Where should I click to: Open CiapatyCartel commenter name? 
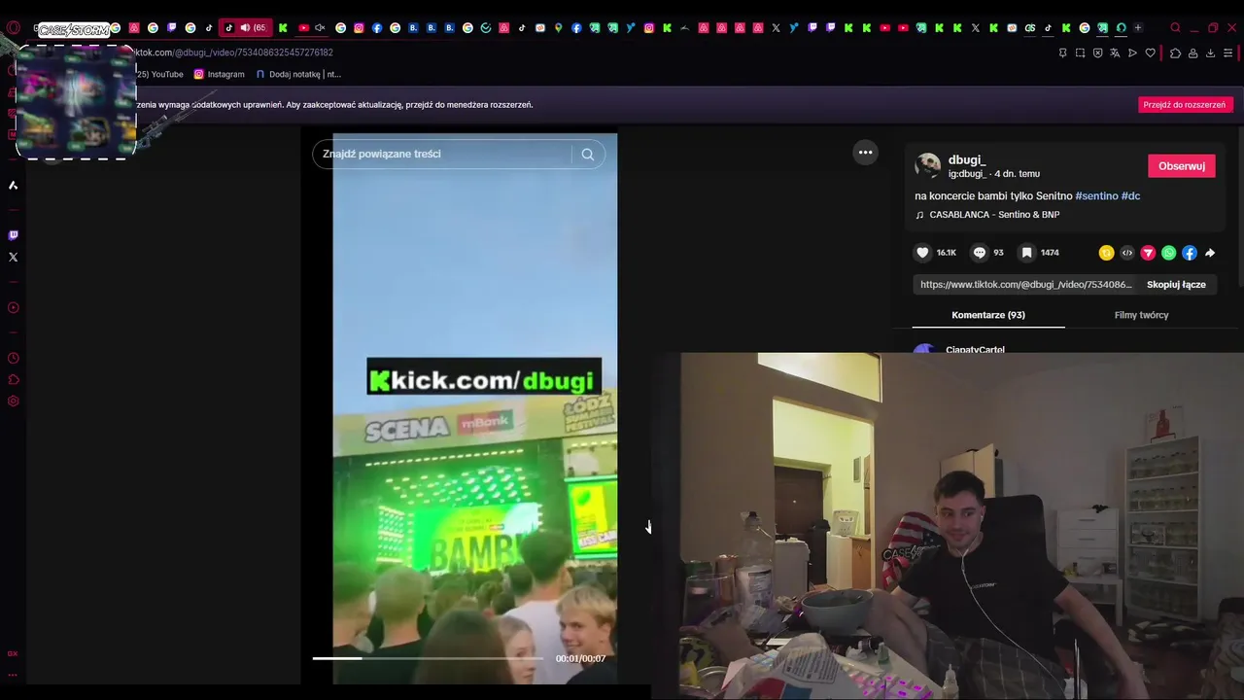975,349
